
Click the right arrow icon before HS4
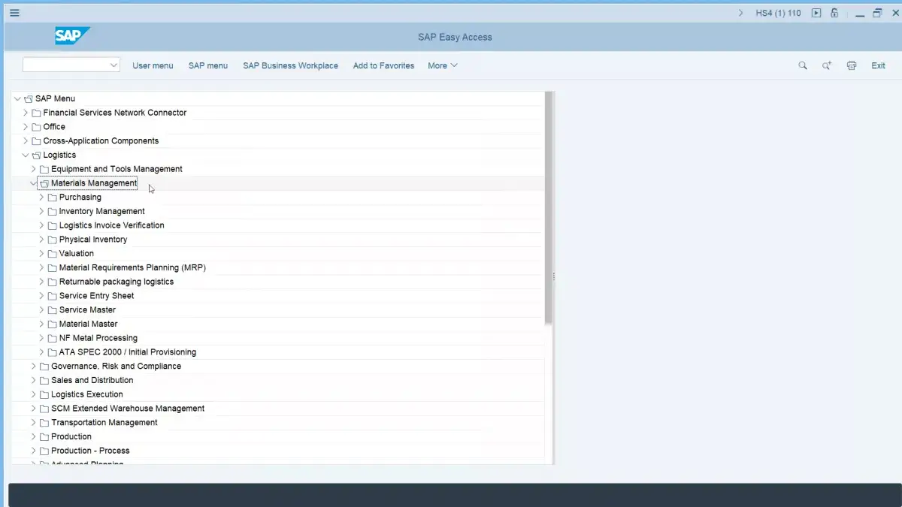(x=741, y=13)
